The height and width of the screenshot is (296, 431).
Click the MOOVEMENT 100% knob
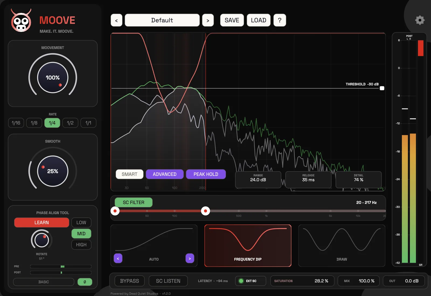[53, 77]
